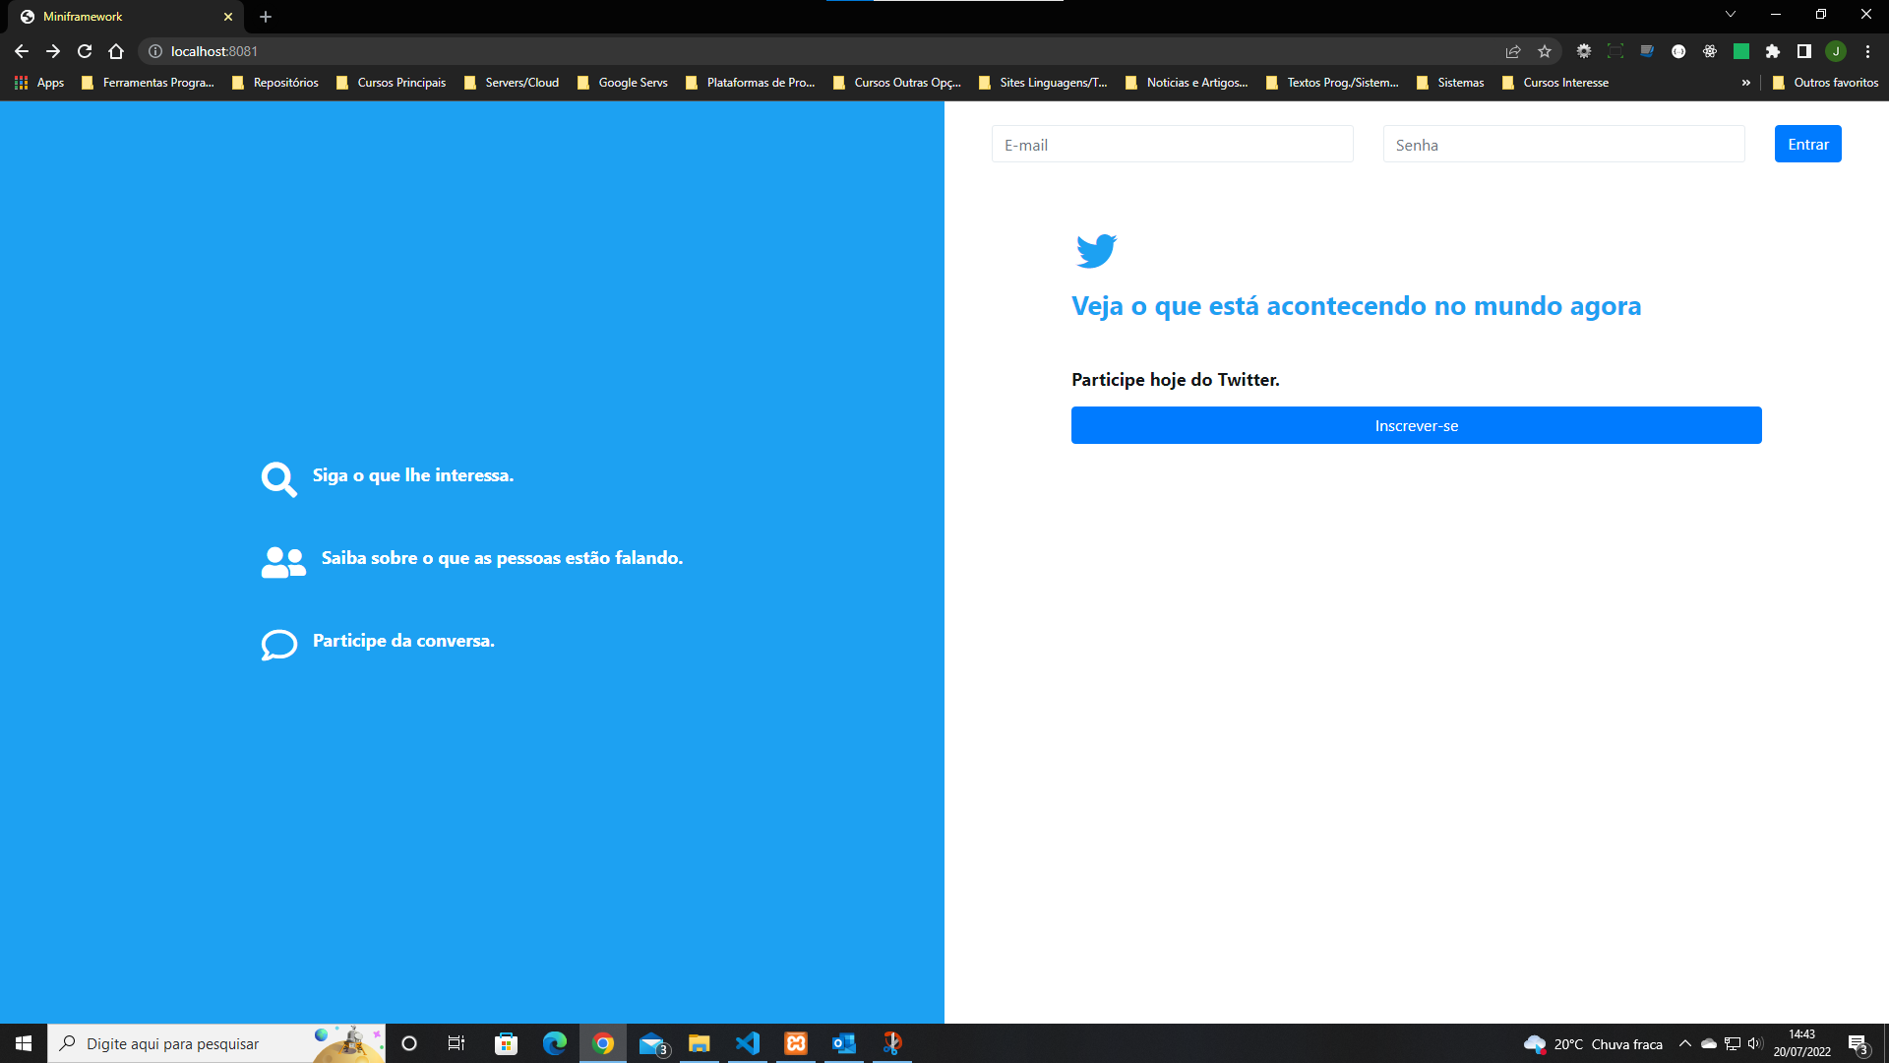Open Repositórios bookmark folder
Image resolution: width=1889 pixels, height=1063 pixels.
(275, 83)
